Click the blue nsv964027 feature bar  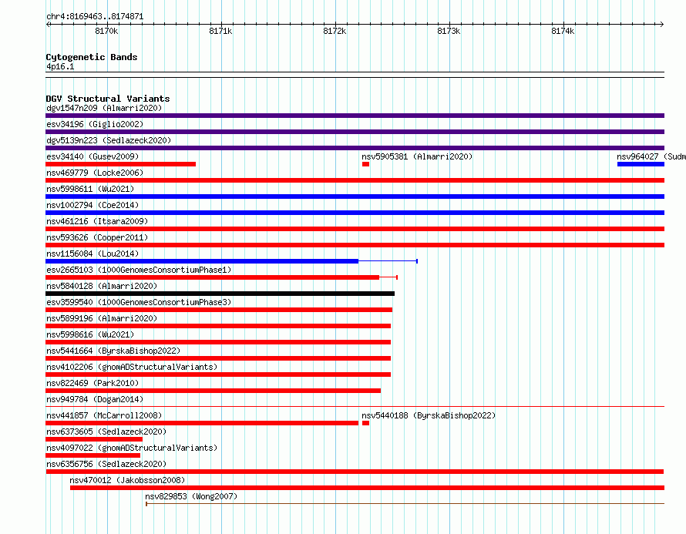click(641, 164)
